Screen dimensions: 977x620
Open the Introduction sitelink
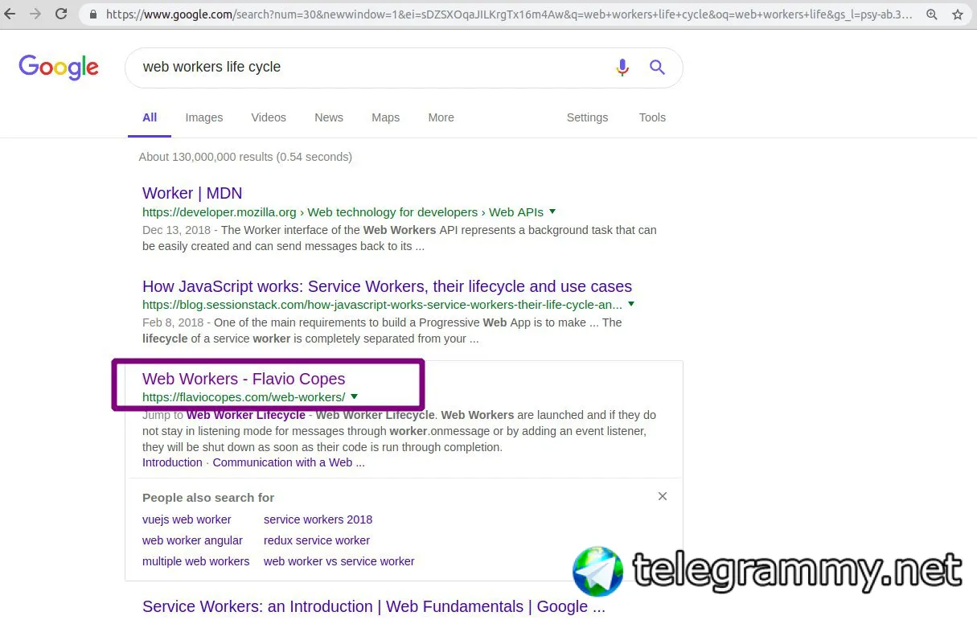[x=172, y=462]
